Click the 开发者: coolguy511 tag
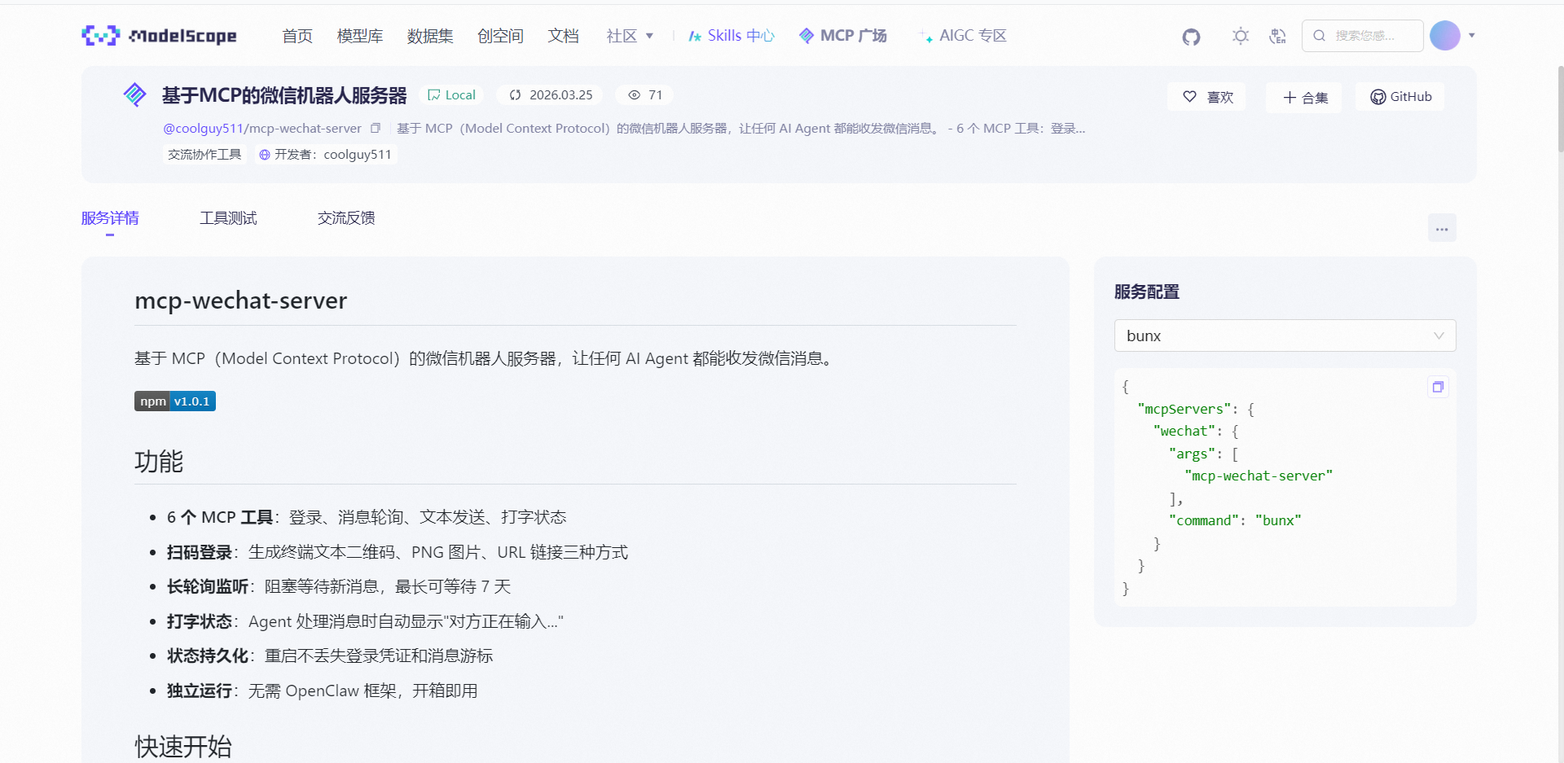The height and width of the screenshot is (763, 1564). coord(326,155)
